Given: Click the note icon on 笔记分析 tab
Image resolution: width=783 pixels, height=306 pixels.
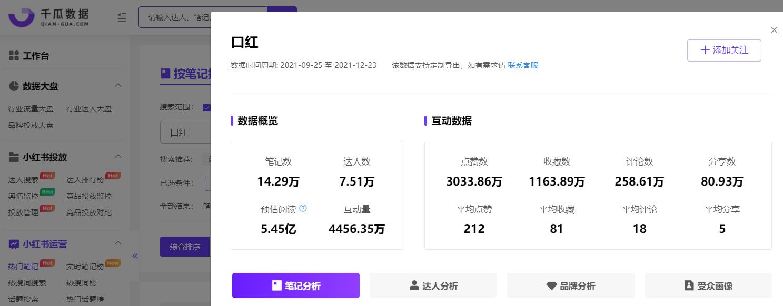Looking at the screenshot, I should 276,285.
